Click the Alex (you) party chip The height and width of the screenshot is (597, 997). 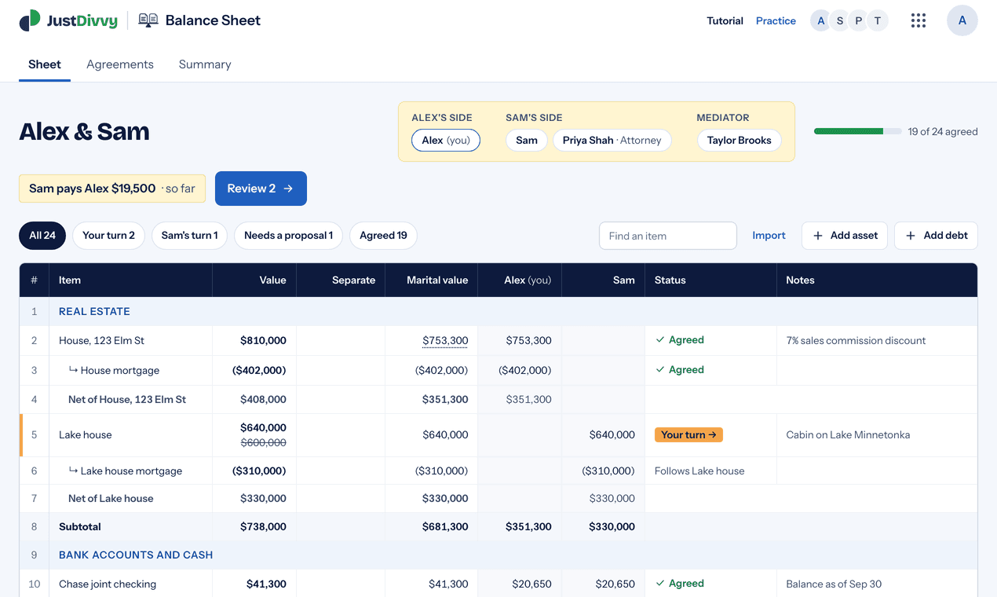click(446, 141)
